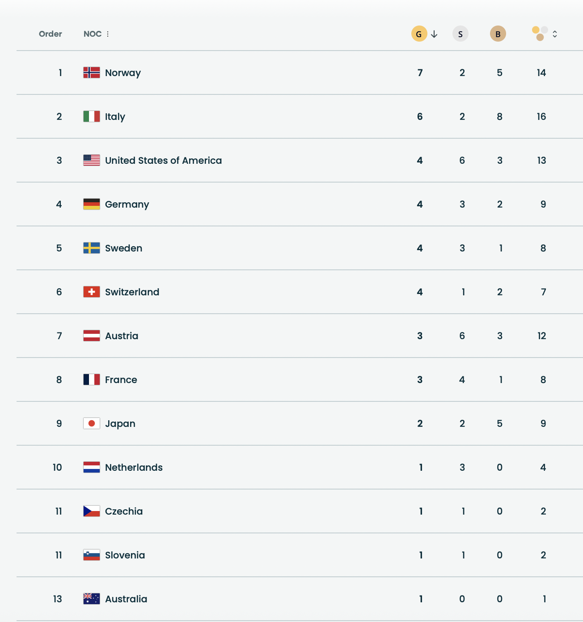Click the Australia flag icon

[x=92, y=599]
